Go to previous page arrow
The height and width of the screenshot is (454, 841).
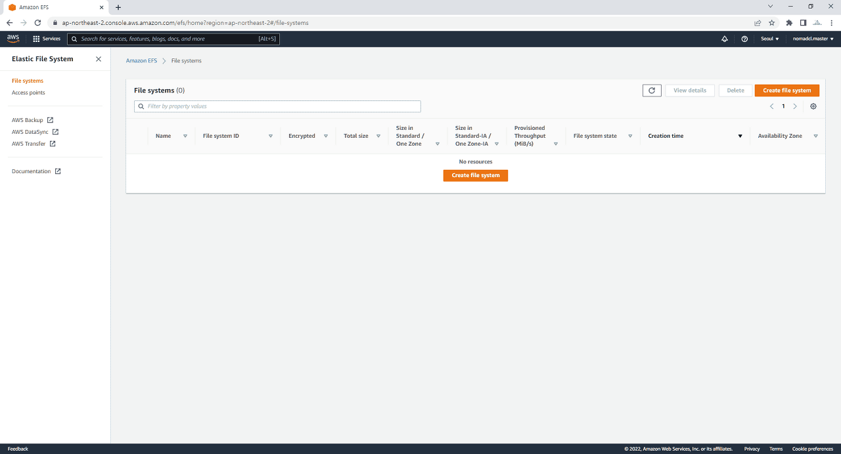click(772, 106)
